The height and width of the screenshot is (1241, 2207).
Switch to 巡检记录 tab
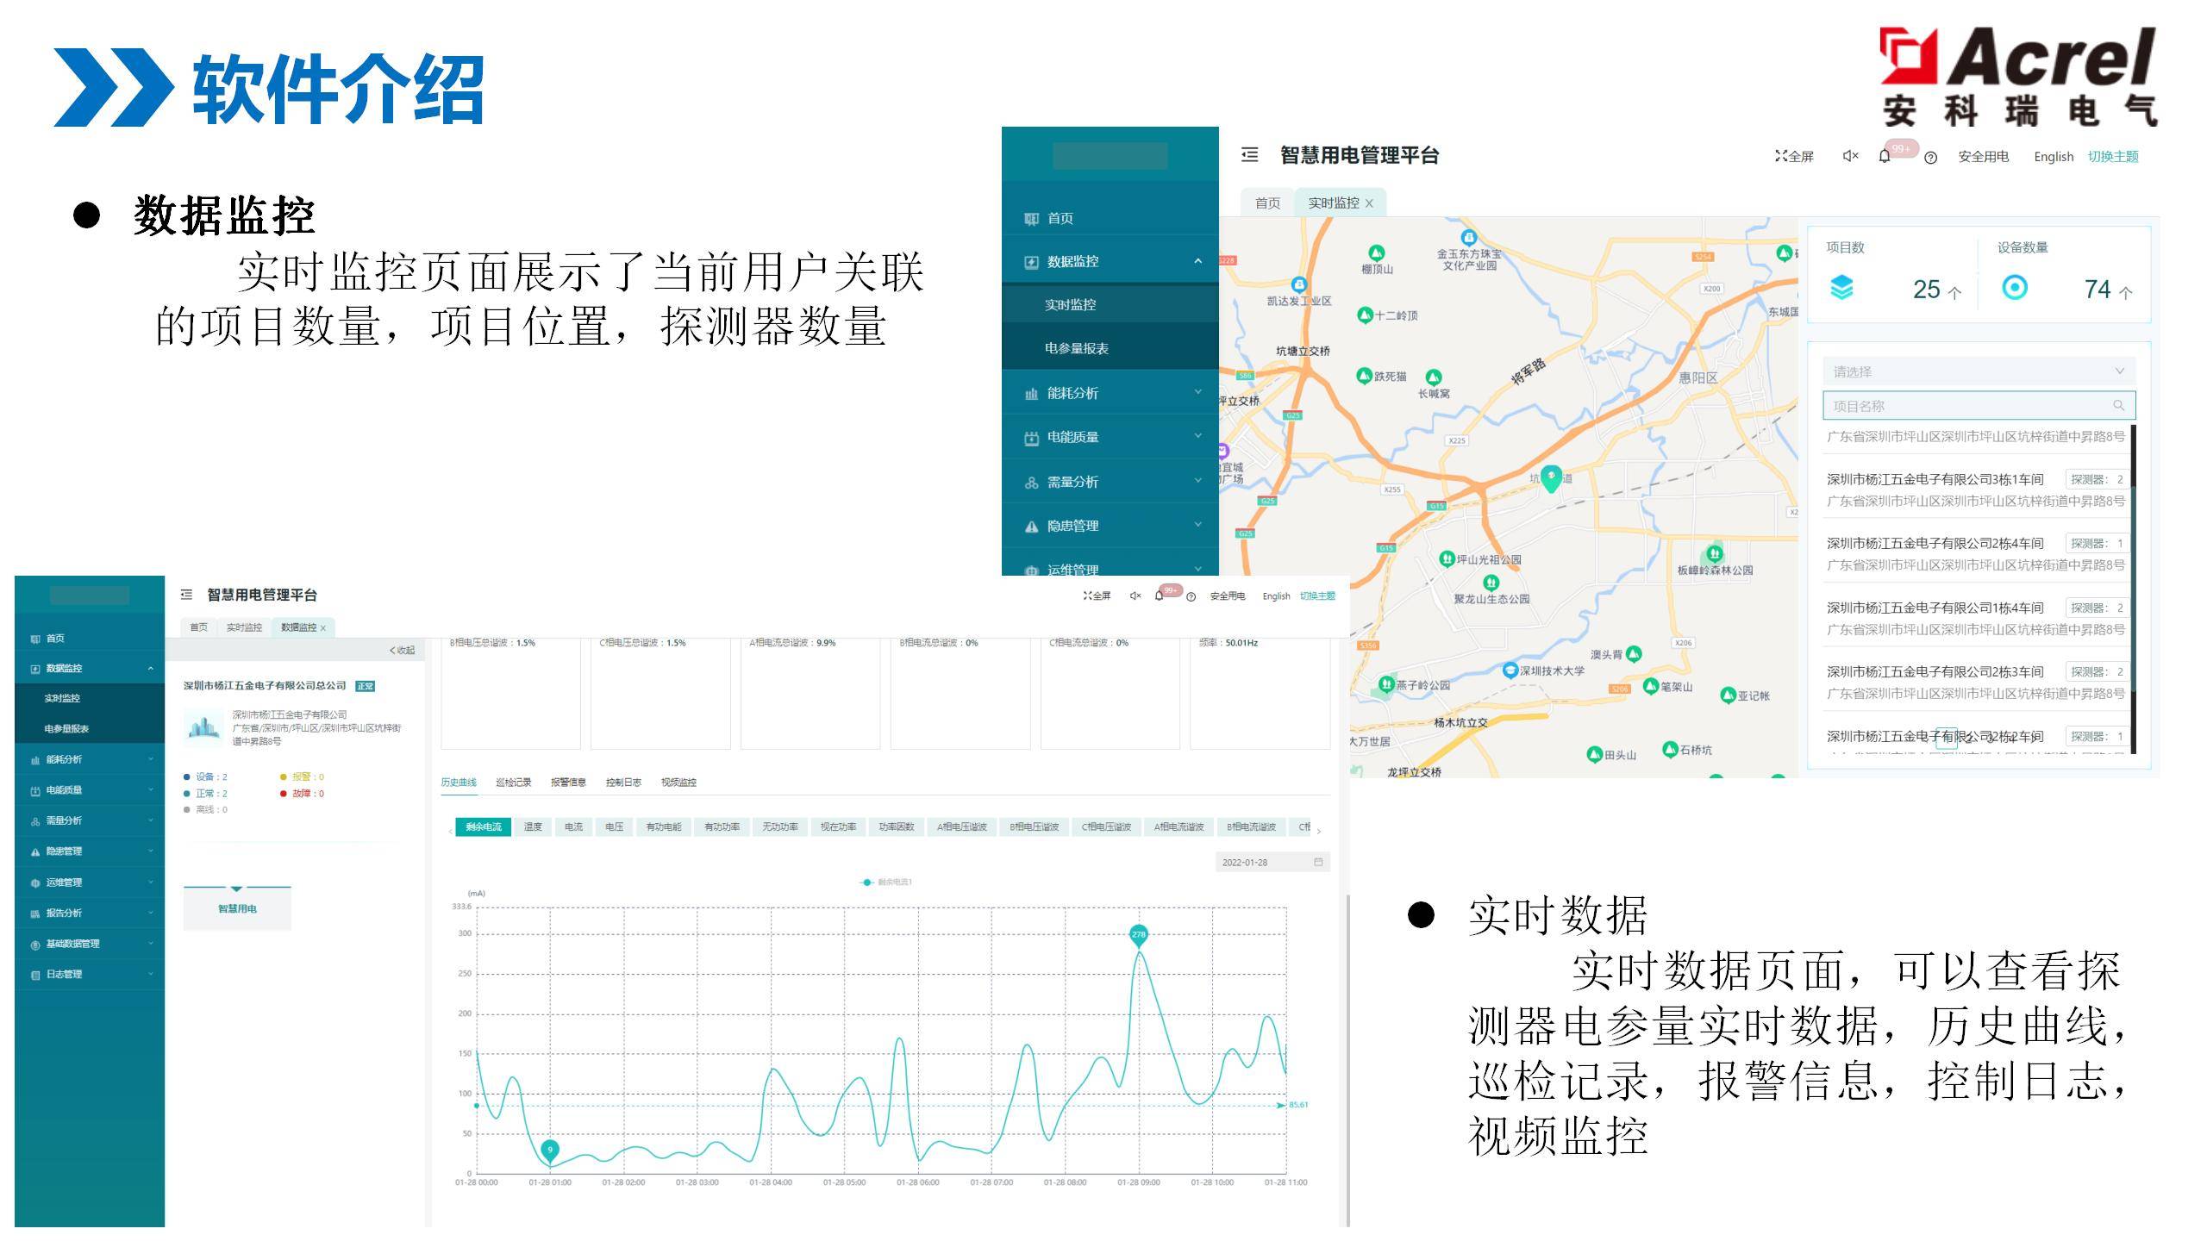[x=513, y=783]
